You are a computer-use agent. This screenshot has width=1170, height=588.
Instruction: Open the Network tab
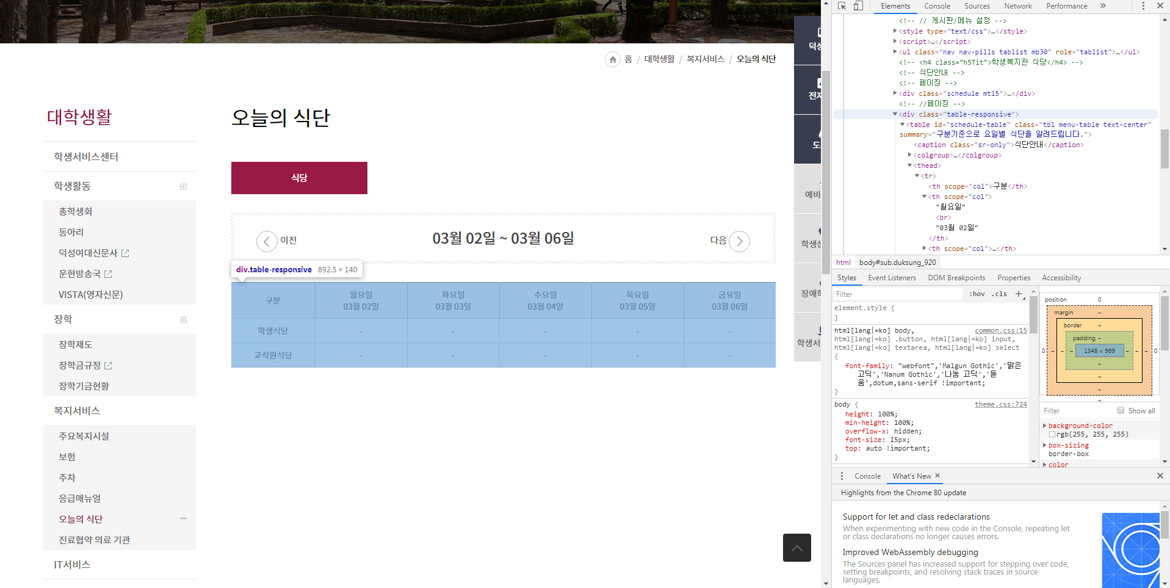tap(1018, 6)
